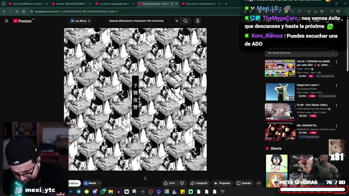Open the Mix: BABYMETAL thumbnail
The image size is (349, 196).
pos(280,132)
